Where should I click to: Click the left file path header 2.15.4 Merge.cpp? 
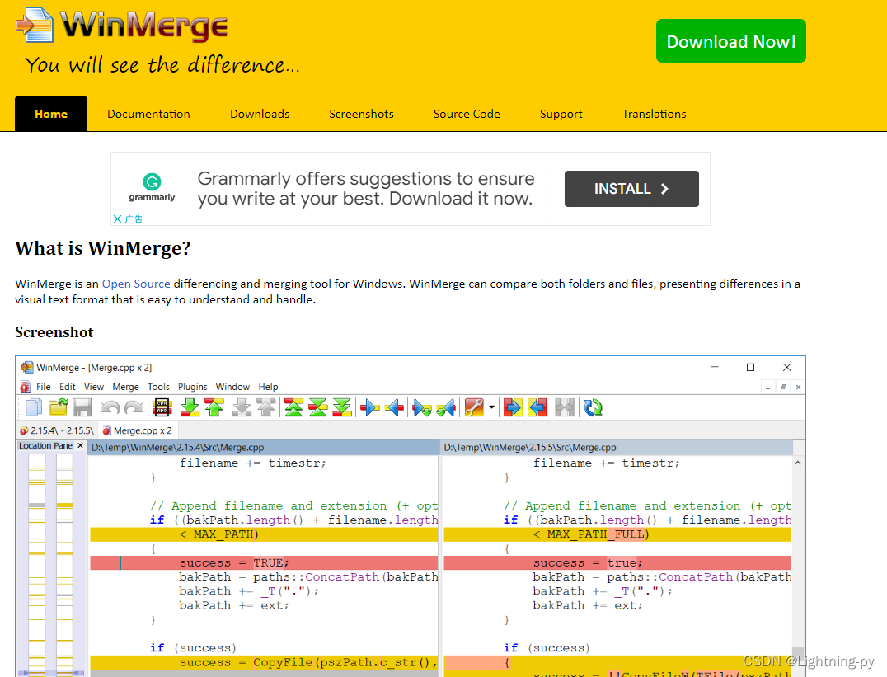coord(263,447)
